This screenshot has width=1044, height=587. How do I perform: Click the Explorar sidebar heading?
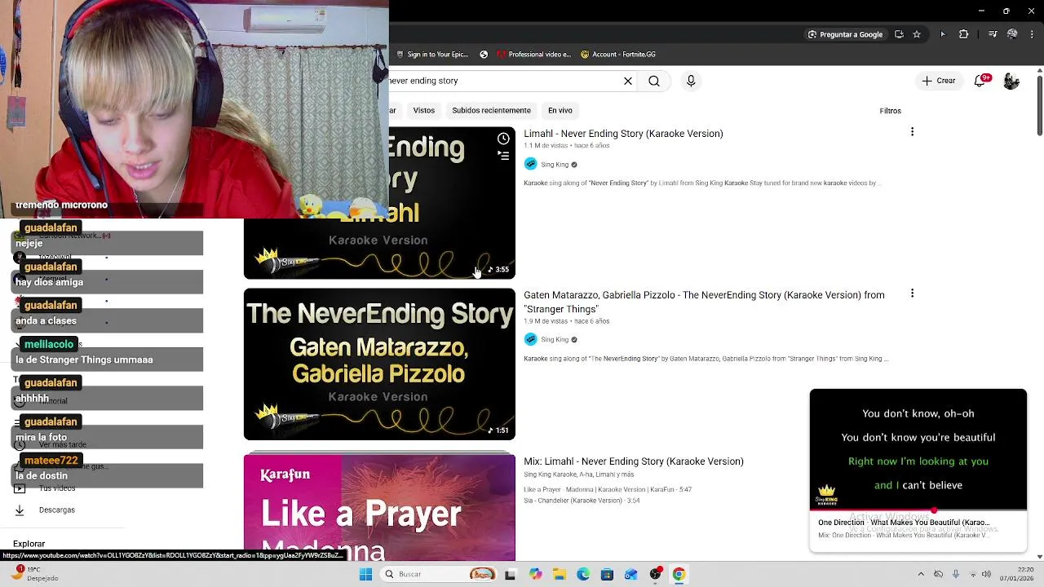tap(29, 544)
